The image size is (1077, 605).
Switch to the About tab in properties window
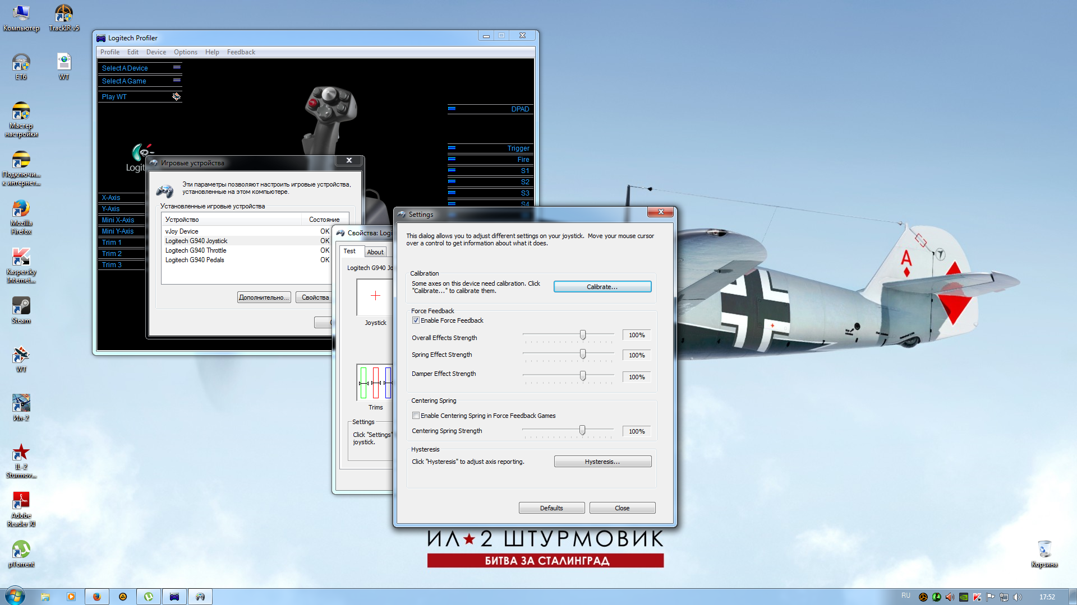(375, 252)
